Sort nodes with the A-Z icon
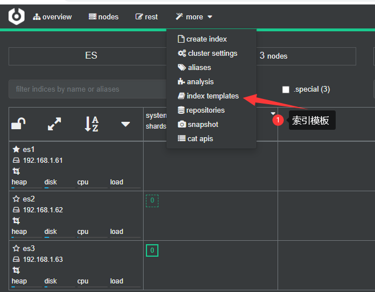The image size is (375, 292). [92, 124]
